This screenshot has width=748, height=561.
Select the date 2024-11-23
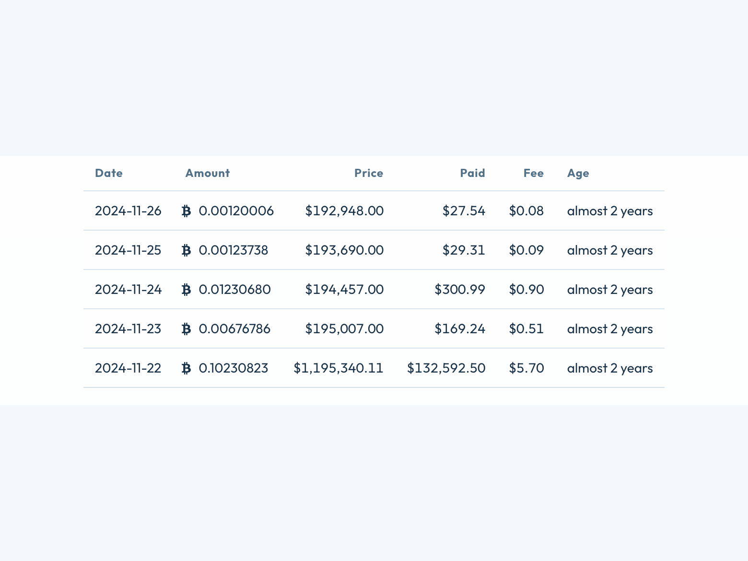click(128, 329)
